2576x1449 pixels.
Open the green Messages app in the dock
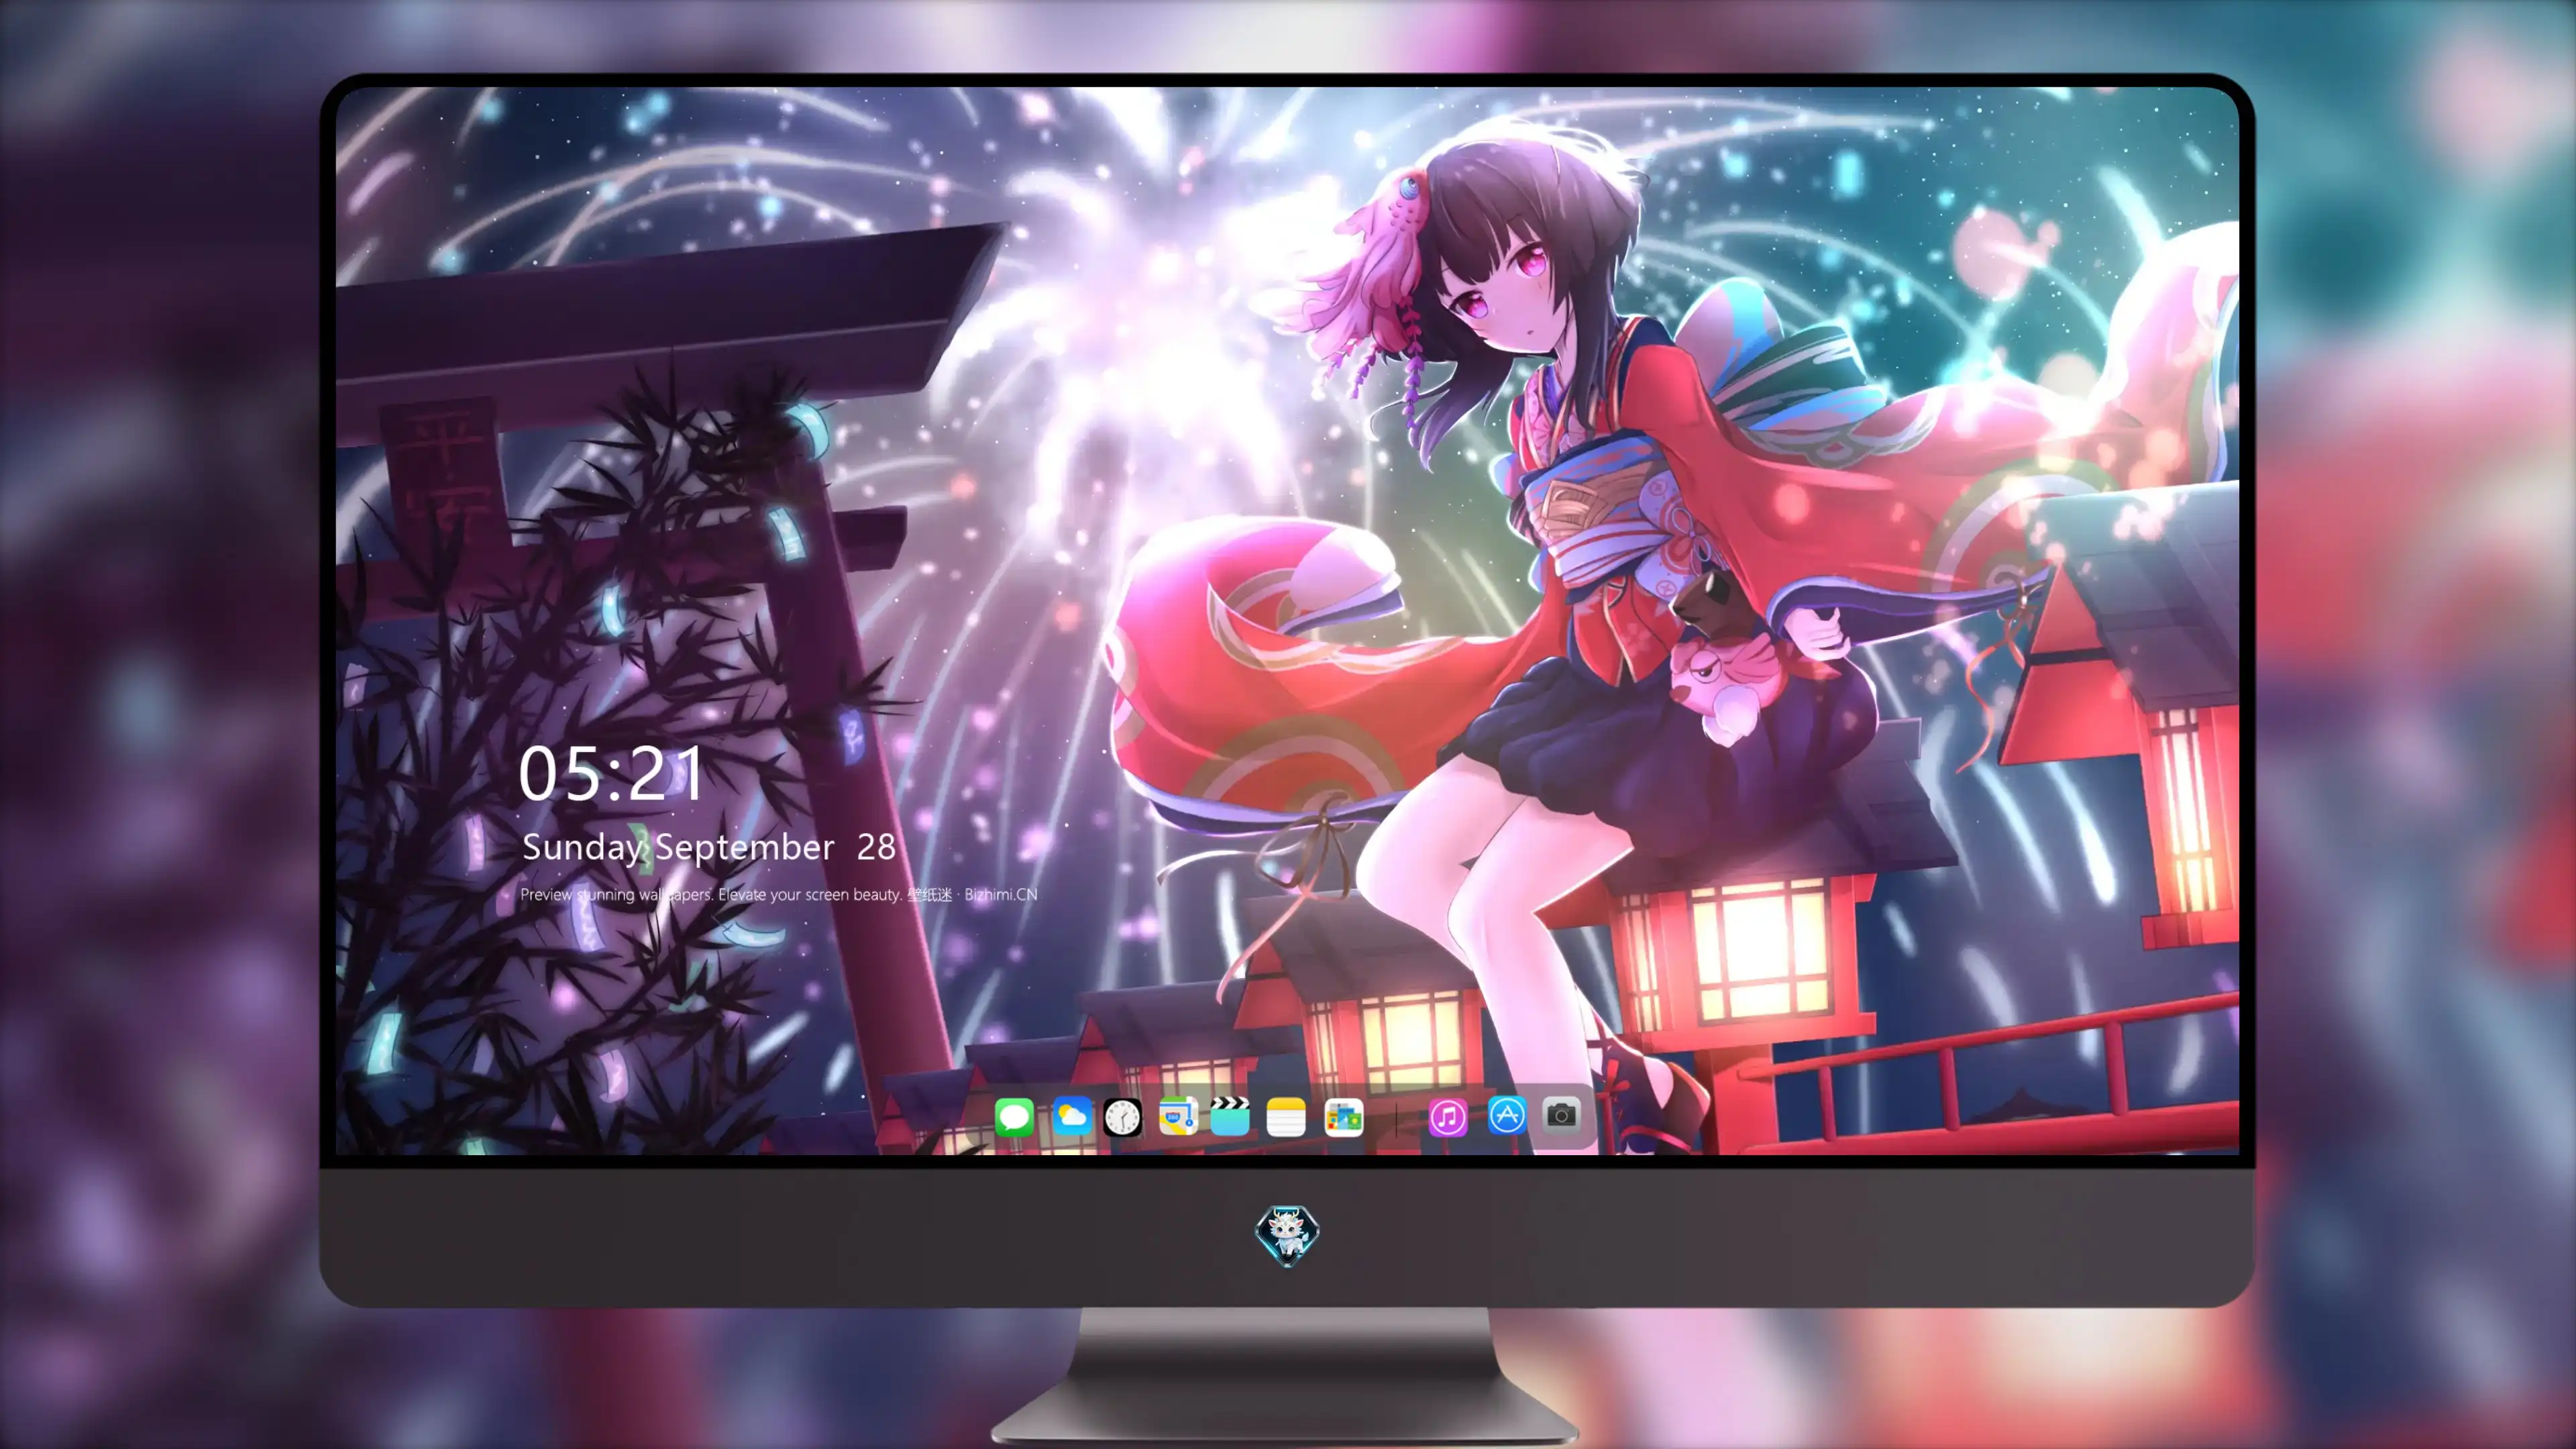(1014, 1117)
